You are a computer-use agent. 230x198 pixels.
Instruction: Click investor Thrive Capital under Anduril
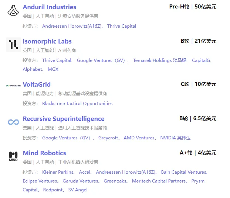point(122,26)
